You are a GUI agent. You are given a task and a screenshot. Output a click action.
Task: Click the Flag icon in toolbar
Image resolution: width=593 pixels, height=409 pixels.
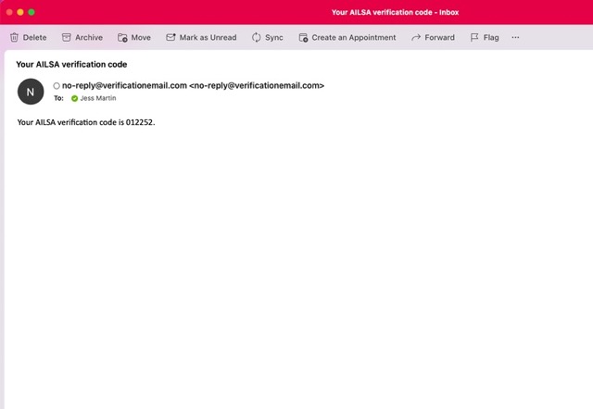point(474,37)
